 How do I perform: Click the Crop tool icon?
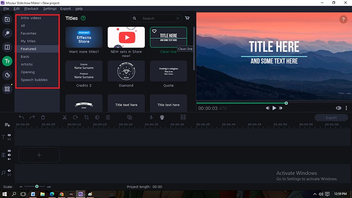point(86,117)
